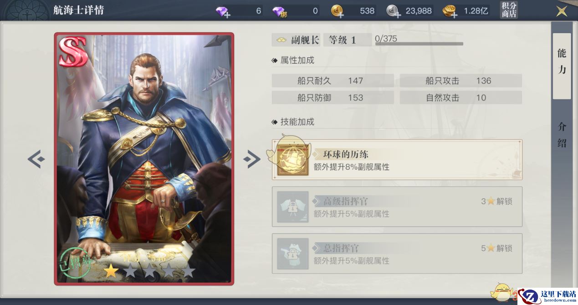Tap the locked 总指挥官 skill icon
The width and height of the screenshot is (578, 305).
point(293,254)
